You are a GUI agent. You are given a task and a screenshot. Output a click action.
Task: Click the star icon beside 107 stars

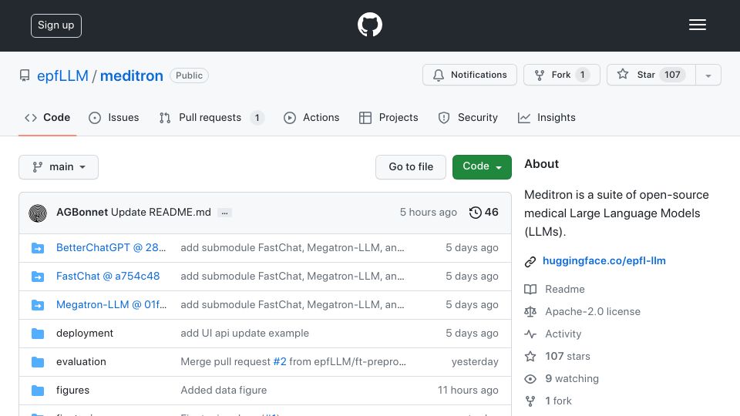pos(530,357)
